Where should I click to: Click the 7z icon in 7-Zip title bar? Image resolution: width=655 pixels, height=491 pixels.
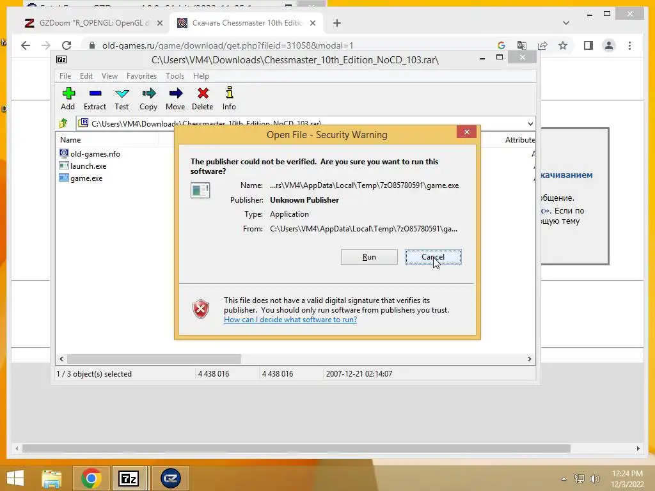(61, 59)
